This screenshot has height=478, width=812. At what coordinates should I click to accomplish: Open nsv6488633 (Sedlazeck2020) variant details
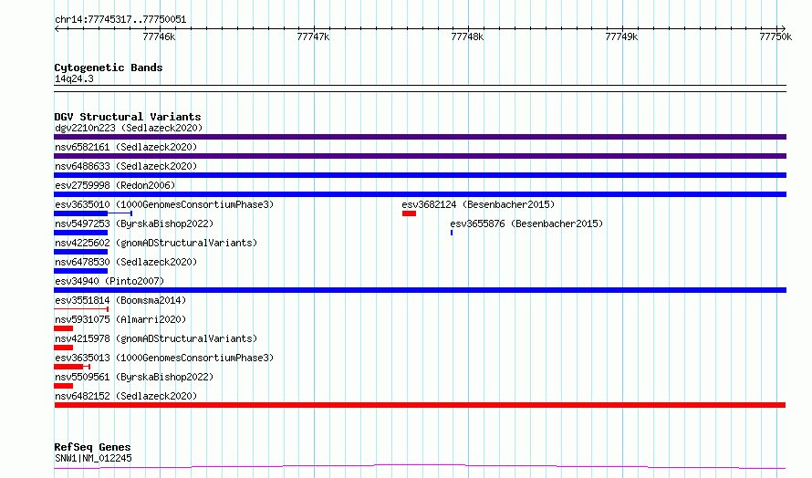click(126, 166)
